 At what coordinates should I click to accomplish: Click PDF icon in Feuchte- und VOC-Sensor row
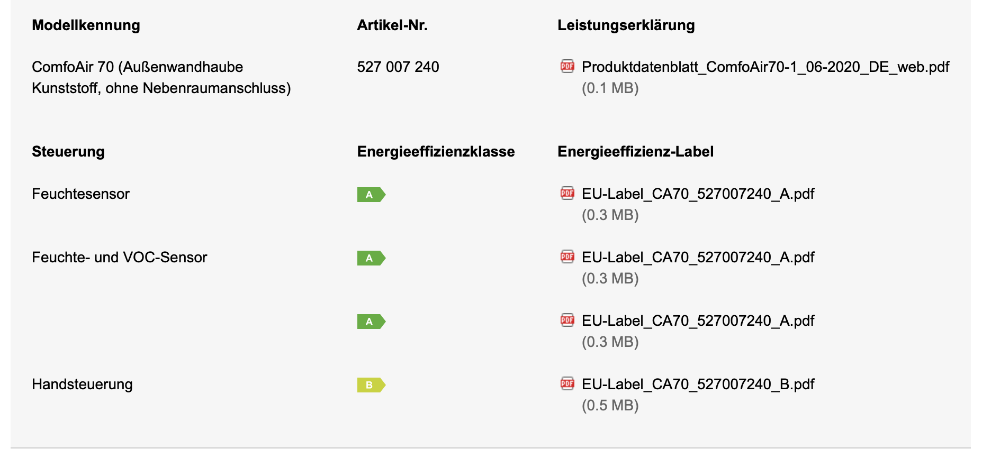click(567, 257)
